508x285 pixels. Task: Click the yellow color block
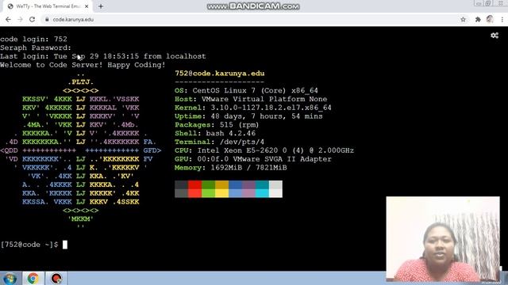222,189
